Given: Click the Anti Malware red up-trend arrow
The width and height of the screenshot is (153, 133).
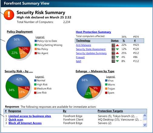Looking at the screenshot, I should point(117,45).
